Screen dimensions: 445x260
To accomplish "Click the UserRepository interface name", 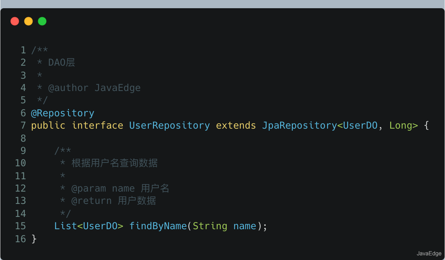I will click(169, 126).
